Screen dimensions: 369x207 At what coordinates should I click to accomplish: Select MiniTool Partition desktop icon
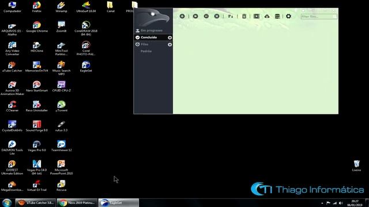(61, 48)
